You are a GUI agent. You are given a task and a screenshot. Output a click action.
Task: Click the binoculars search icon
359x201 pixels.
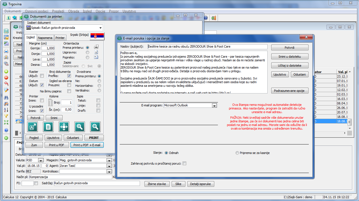(6, 97)
